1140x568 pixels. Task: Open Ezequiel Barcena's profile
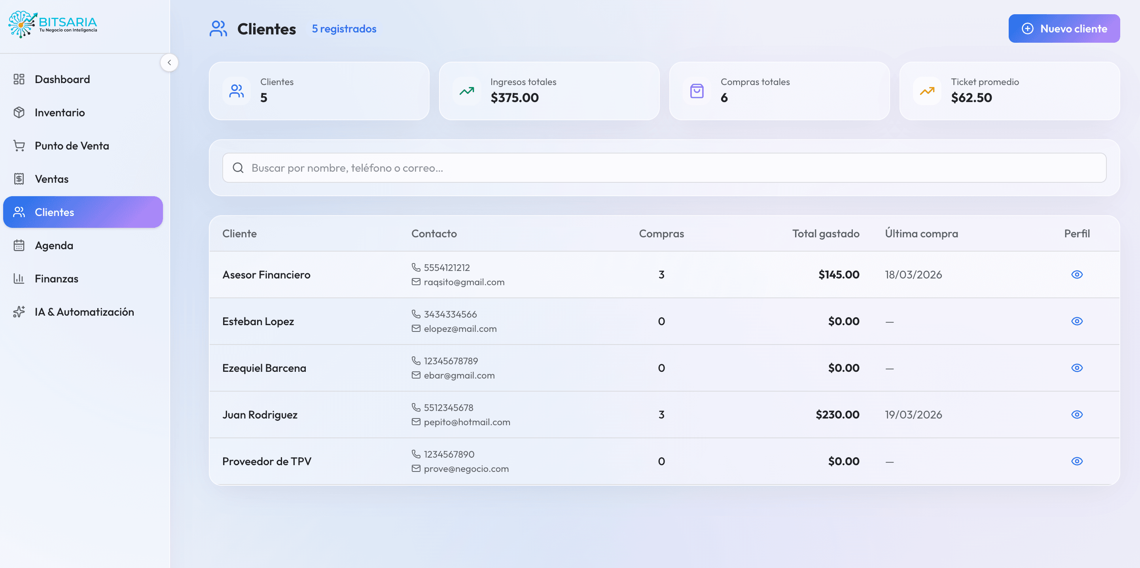point(1077,367)
